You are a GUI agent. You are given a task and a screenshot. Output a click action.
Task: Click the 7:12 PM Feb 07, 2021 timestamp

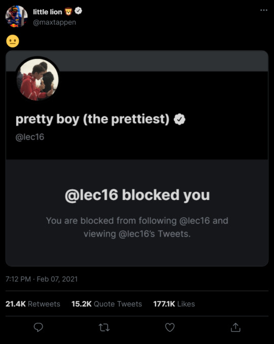click(x=42, y=279)
